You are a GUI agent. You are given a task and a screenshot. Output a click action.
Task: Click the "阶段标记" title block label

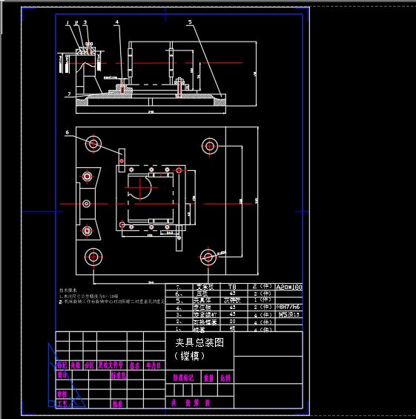[x=183, y=377]
